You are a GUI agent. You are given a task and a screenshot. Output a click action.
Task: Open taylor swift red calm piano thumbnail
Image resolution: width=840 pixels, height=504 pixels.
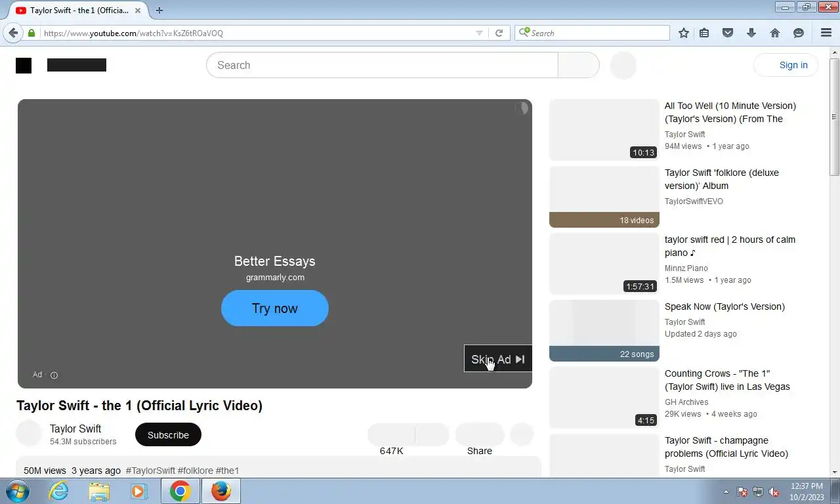point(604,264)
